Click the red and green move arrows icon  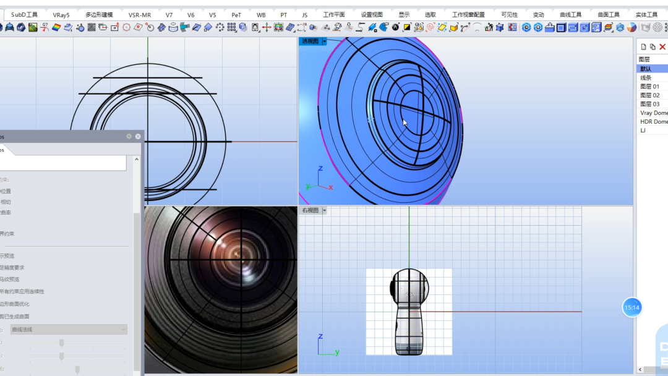(x=267, y=28)
